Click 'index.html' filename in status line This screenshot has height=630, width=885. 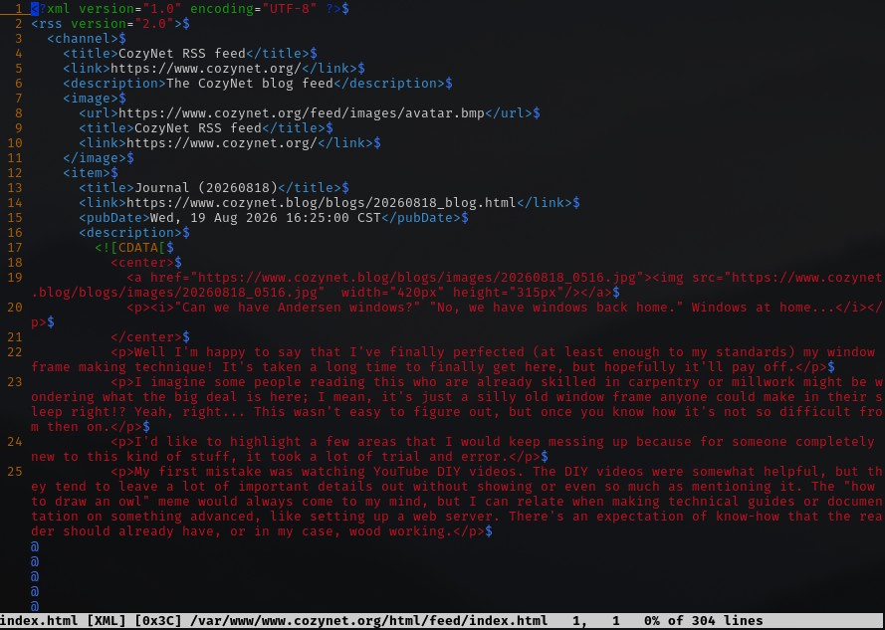tap(40, 621)
